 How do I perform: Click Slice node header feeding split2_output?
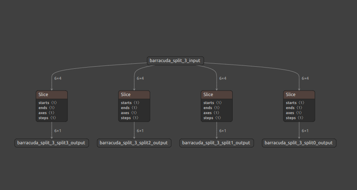[134, 94]
